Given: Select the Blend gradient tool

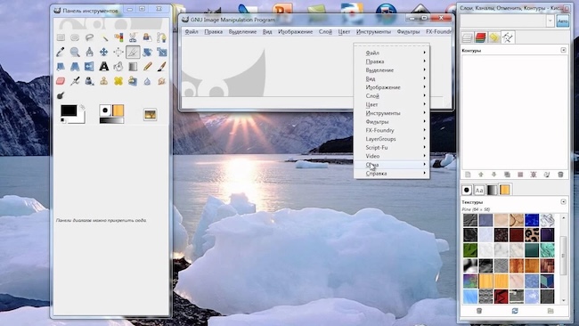Looking at the screenshot, I should [133, 67].
